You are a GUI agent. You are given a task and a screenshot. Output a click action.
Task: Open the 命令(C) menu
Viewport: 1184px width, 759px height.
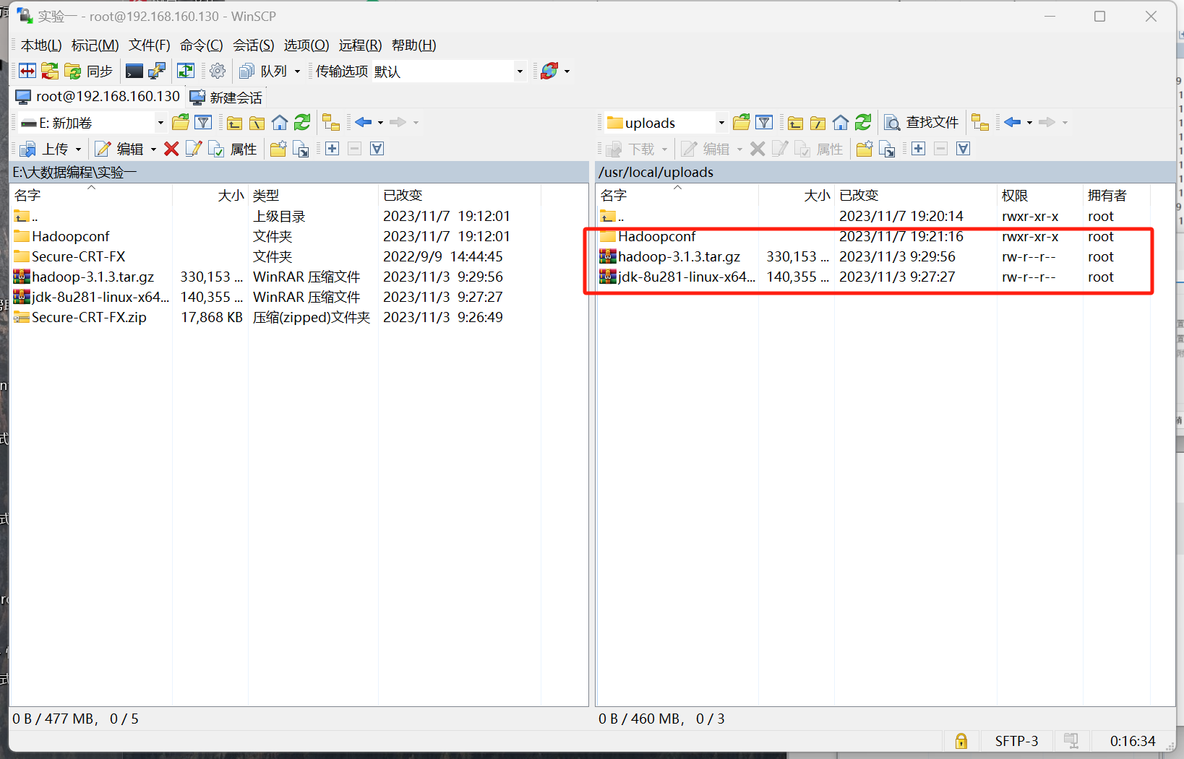coord(201,45)
